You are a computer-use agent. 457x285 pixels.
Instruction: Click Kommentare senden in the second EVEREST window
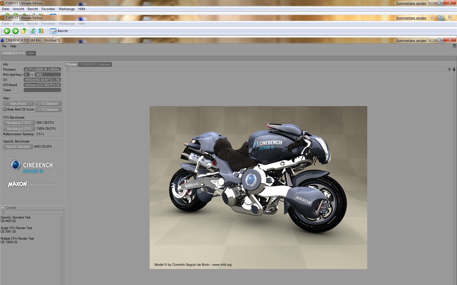tap(411, 18)
